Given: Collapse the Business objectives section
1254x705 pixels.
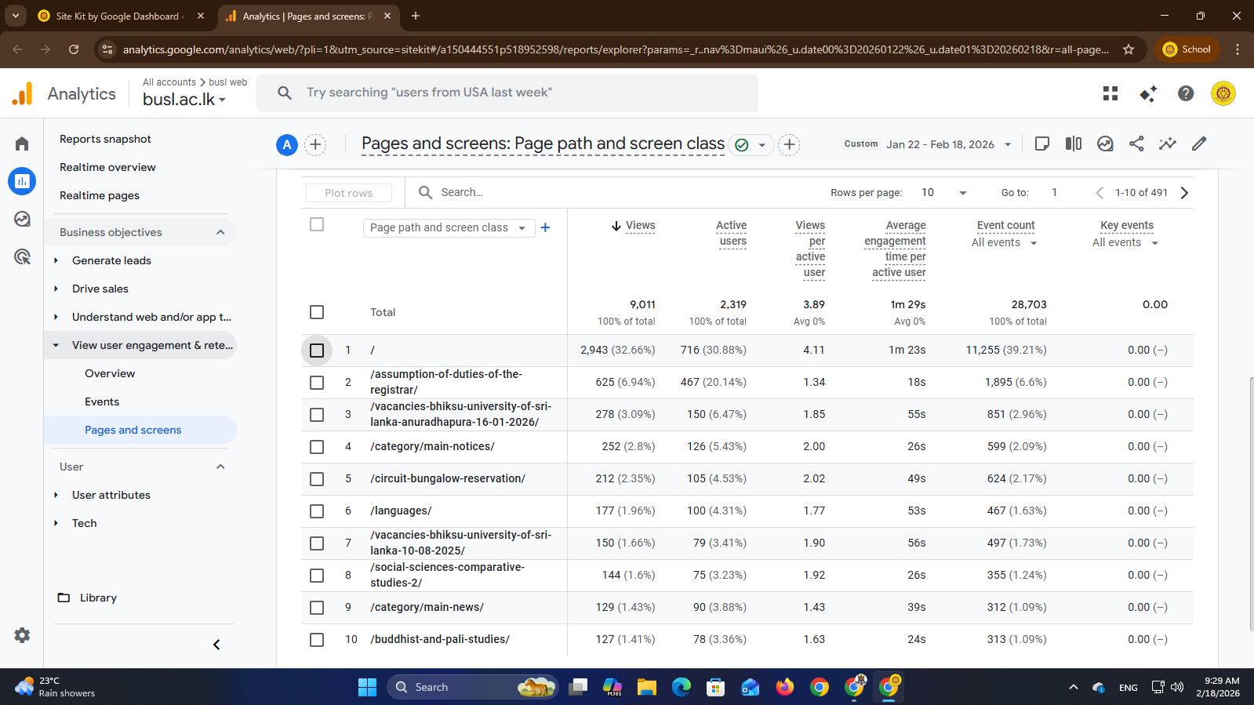Looking at the screenshot, I should click(220, 232).
